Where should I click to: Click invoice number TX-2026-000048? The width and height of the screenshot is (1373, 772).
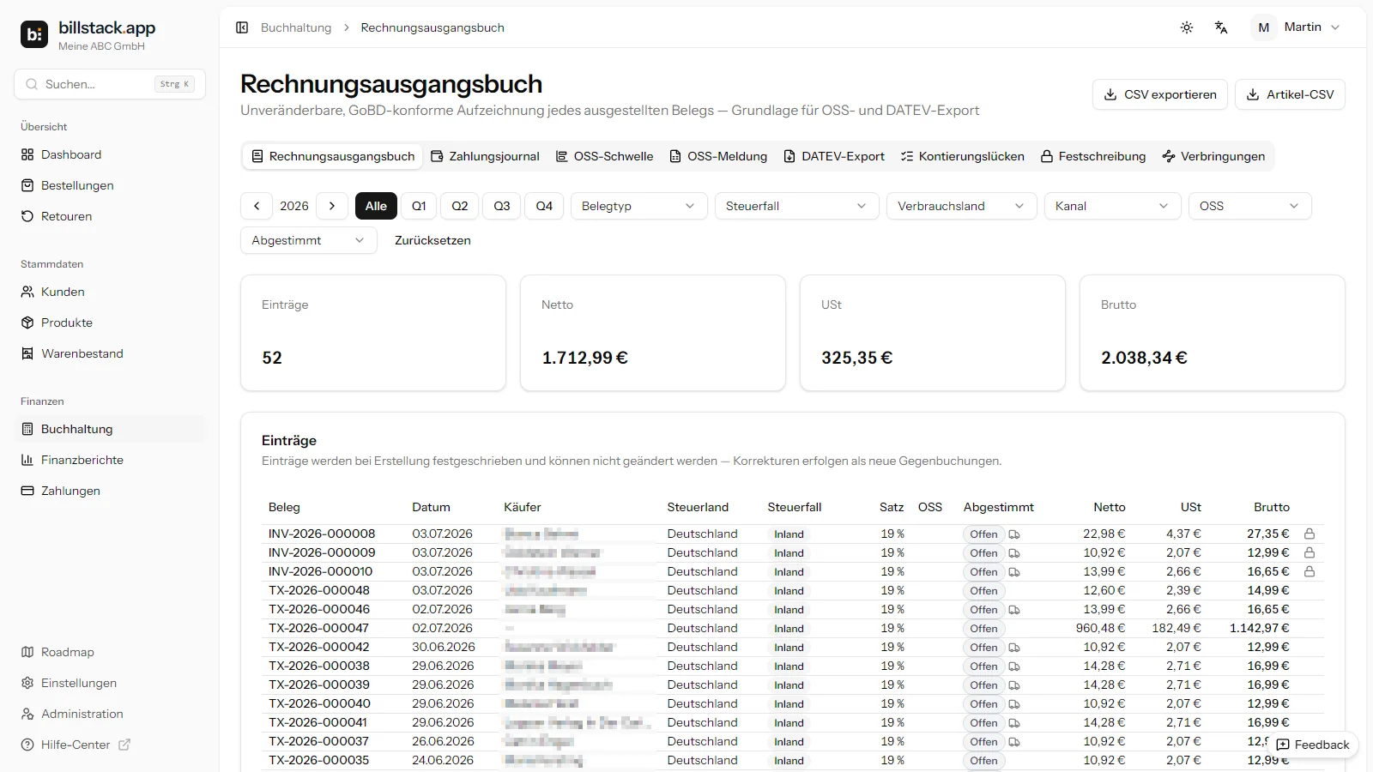coord(319,590)
